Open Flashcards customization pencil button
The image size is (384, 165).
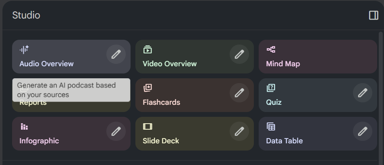click(x=239, y=93)
